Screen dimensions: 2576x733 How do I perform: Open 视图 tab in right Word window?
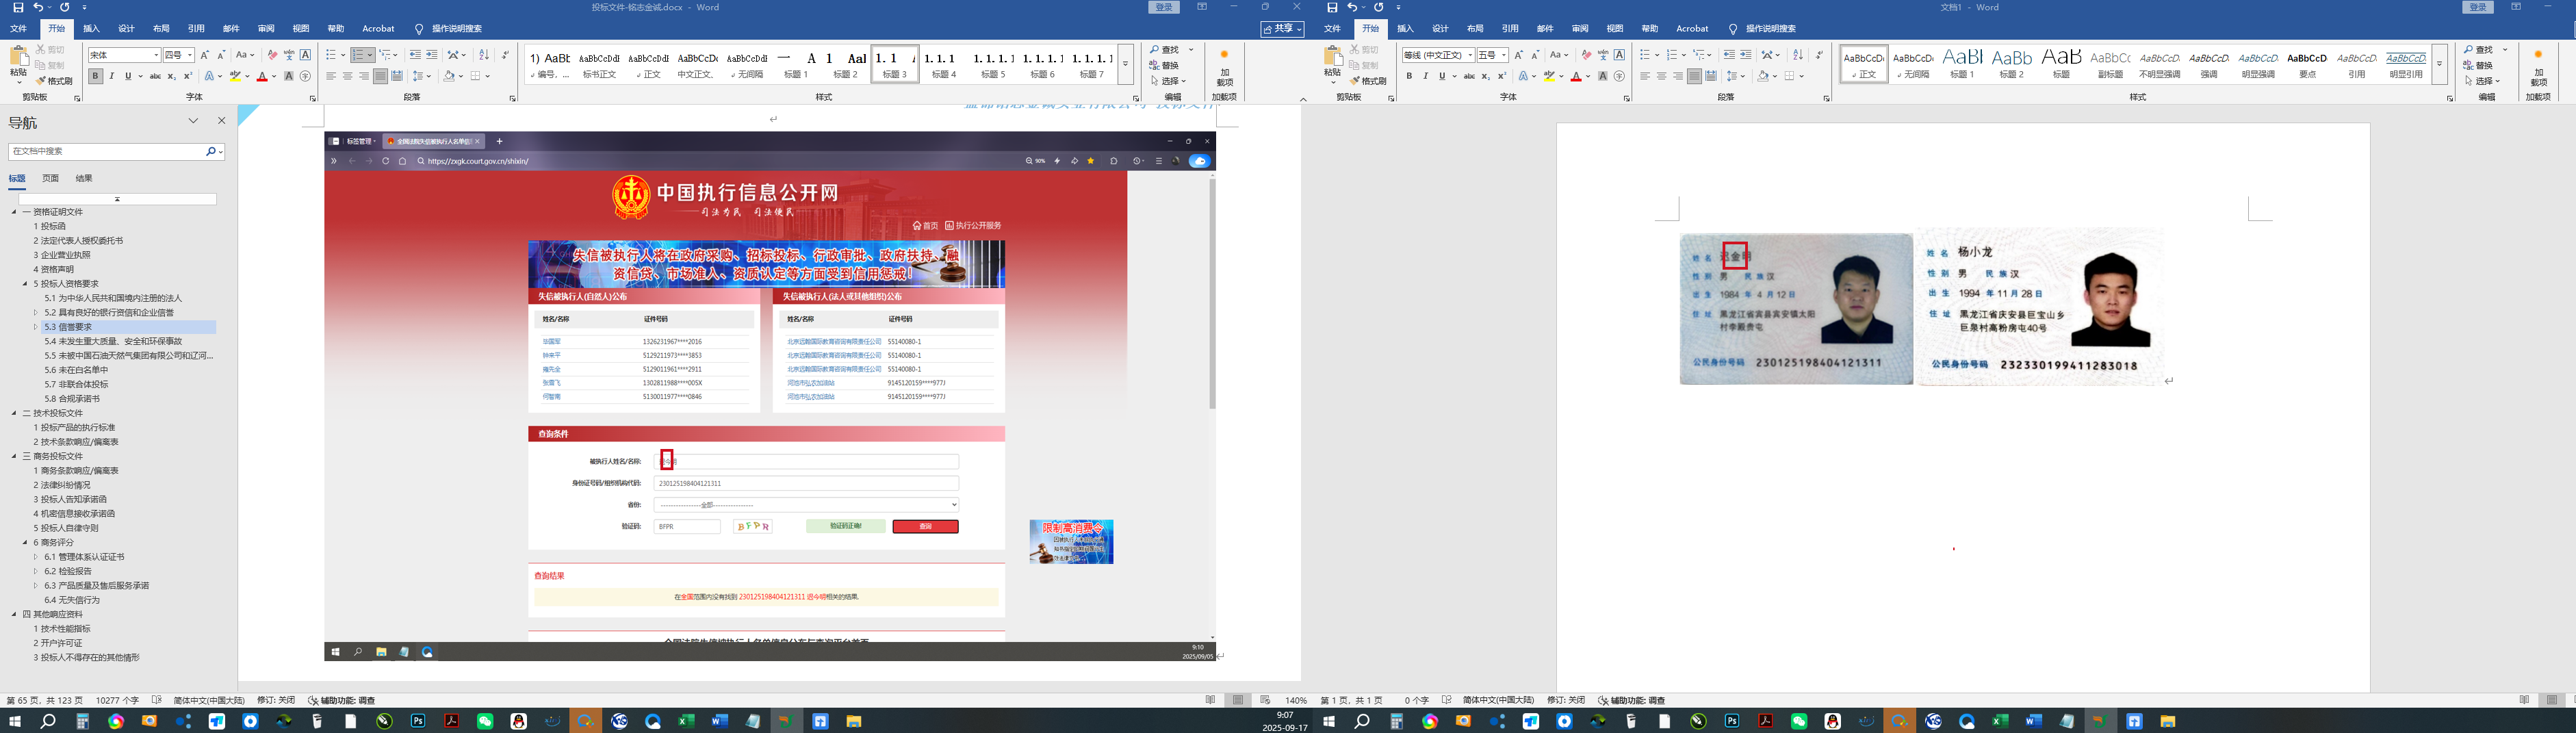point(1615,29)
